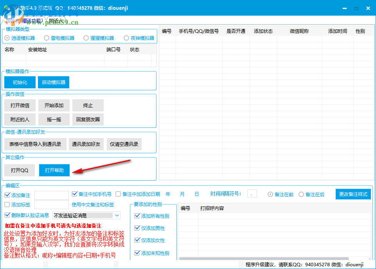
Task: Click the highlighted 打开帮助 help button
Action: point(54,170)
